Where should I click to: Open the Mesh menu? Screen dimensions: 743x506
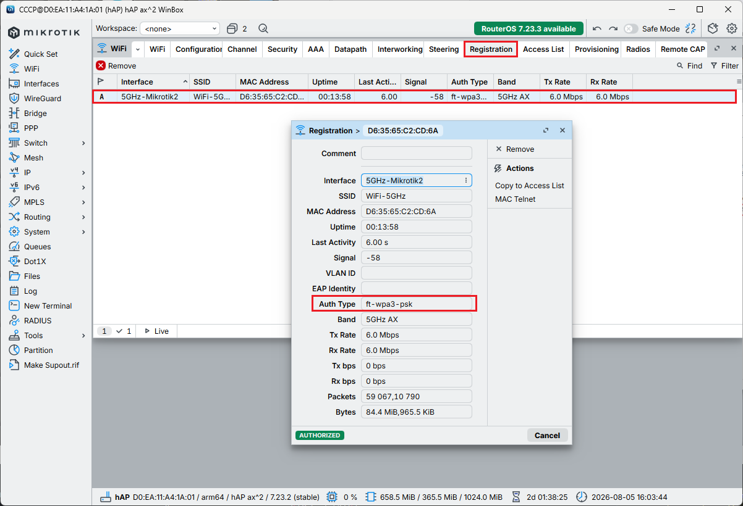(33, 157)
